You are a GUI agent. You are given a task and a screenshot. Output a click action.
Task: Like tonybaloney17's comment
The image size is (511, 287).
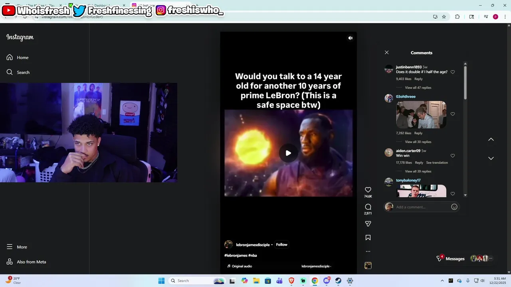(453, 194)
